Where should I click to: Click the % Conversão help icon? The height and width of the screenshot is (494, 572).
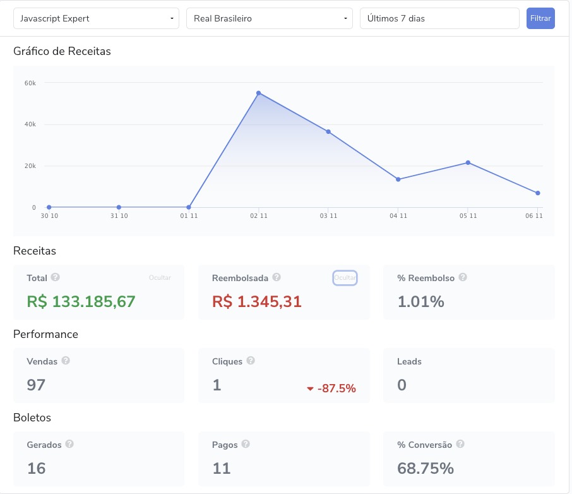[460, 443]
